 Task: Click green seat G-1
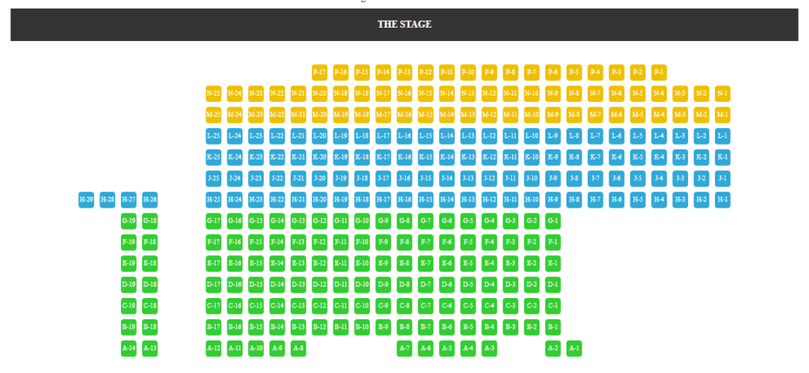click(x=552, y=220)
